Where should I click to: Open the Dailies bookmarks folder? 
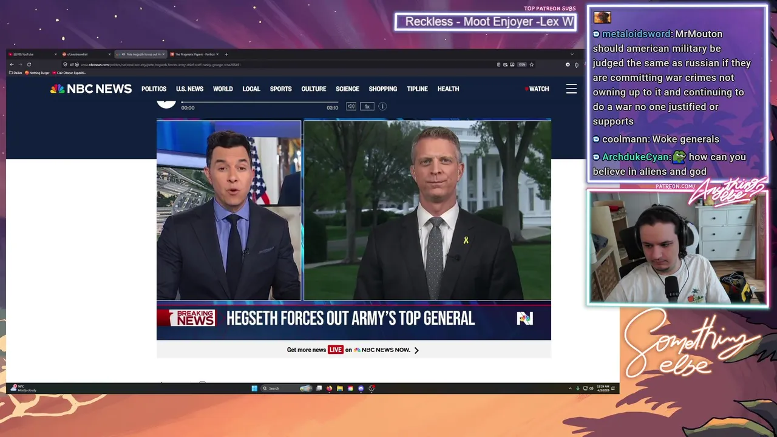click(x=16, y=73)
